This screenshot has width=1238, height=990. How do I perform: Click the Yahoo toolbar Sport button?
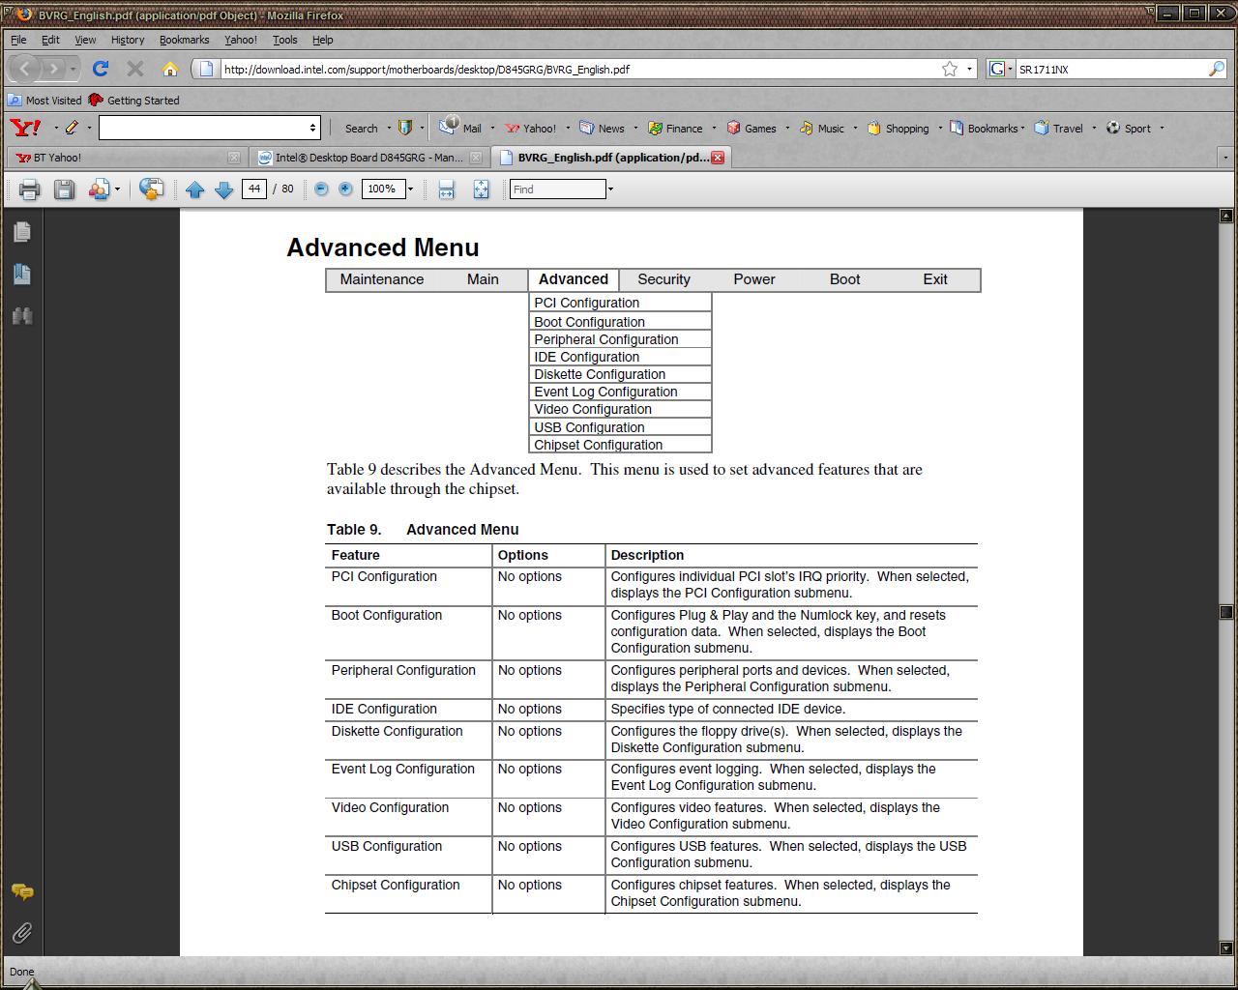click(x=1129, y=128)
